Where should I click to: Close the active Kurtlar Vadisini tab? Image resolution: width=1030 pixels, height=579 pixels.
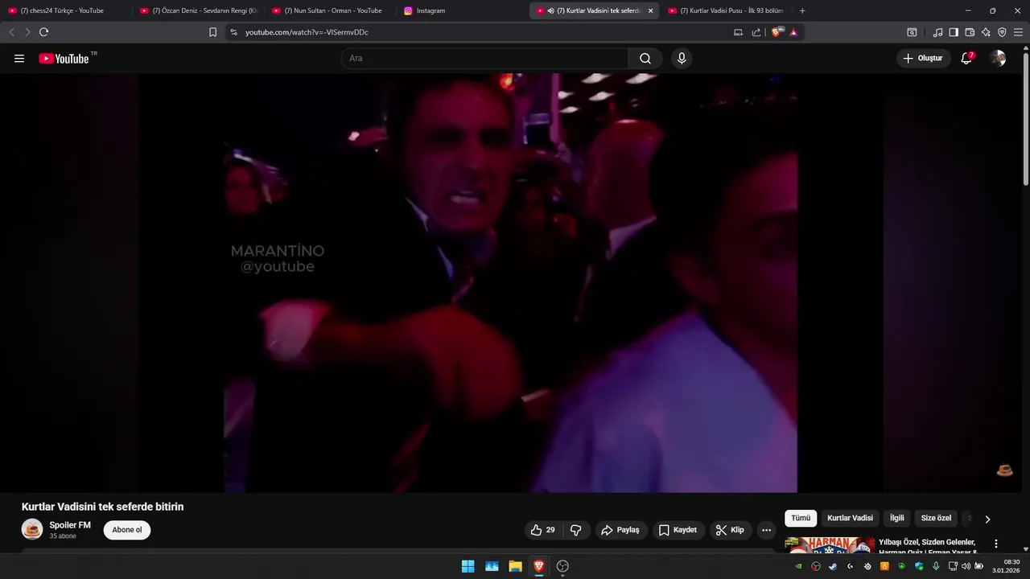[650, 10]
